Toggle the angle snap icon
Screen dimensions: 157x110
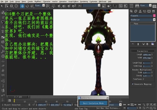[64, 6]
